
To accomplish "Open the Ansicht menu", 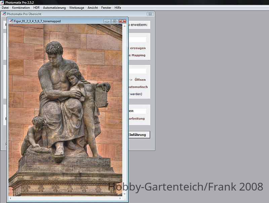I will coord(93,8).
